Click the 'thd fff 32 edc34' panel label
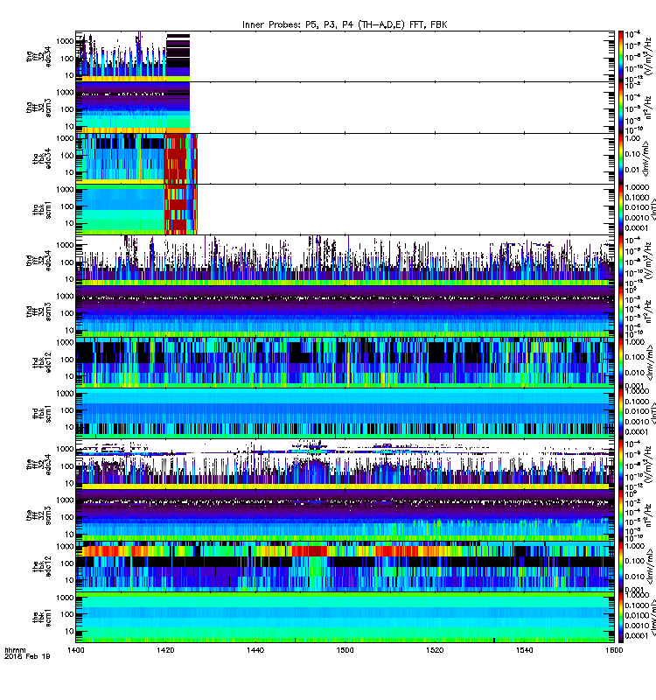 pos(38,261)
